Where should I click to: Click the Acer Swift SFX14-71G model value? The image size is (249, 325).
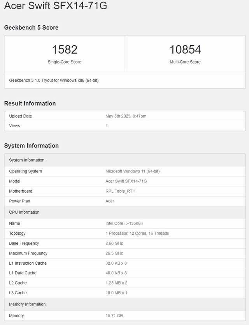pyautogui.click(x=126, y=181)
